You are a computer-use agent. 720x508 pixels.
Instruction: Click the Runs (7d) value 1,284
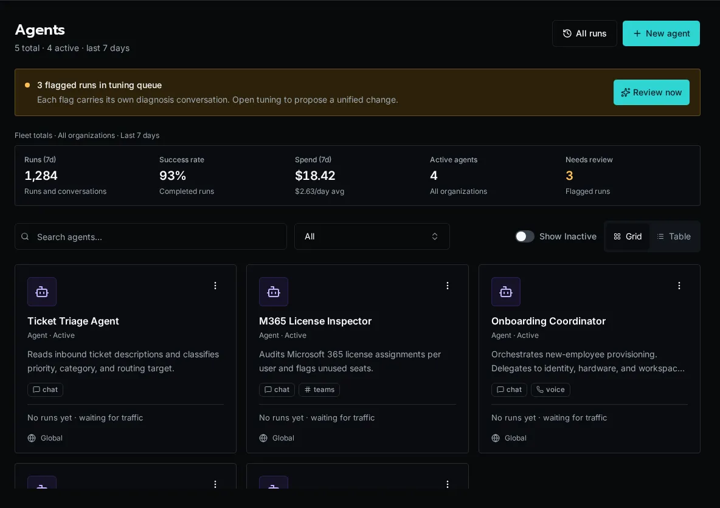(41, 176)
